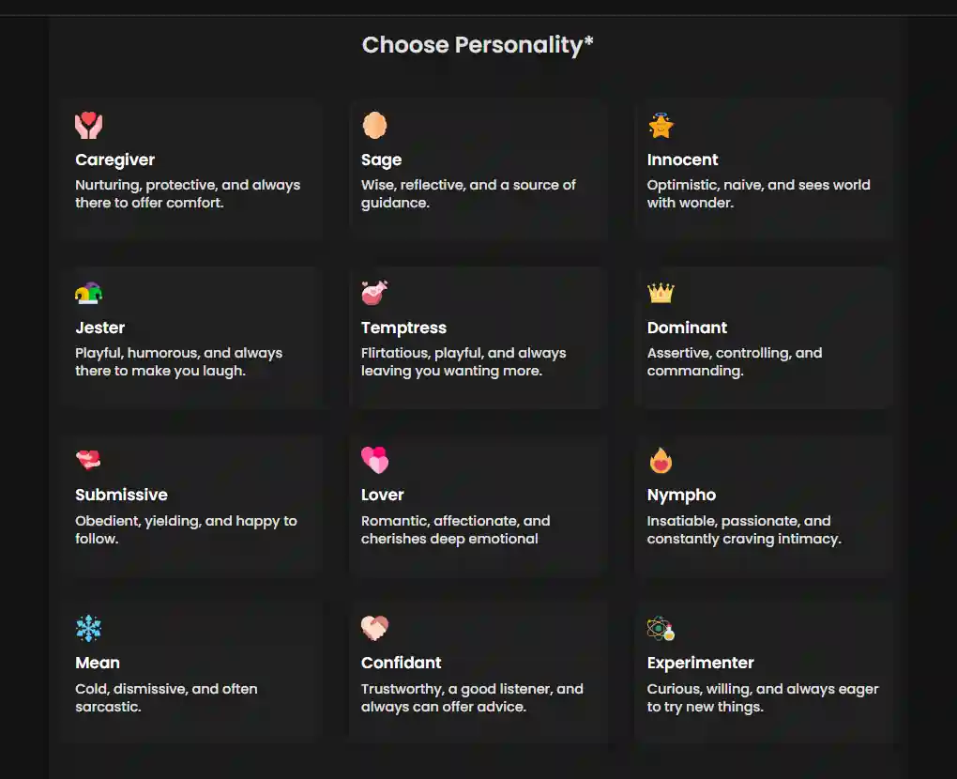Image resolution: width=957 pixels, height=779 pixels.
Task: Click the Mean snowflake icon
Action: (x=89, y=628)
